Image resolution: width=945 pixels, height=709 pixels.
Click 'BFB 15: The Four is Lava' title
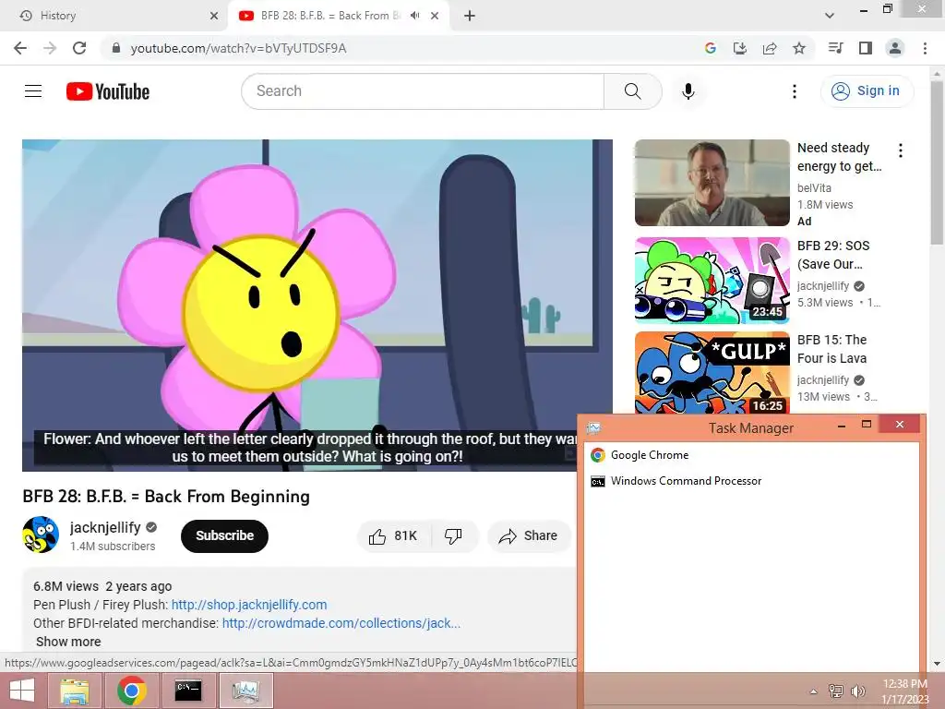(x=831, y=349)
